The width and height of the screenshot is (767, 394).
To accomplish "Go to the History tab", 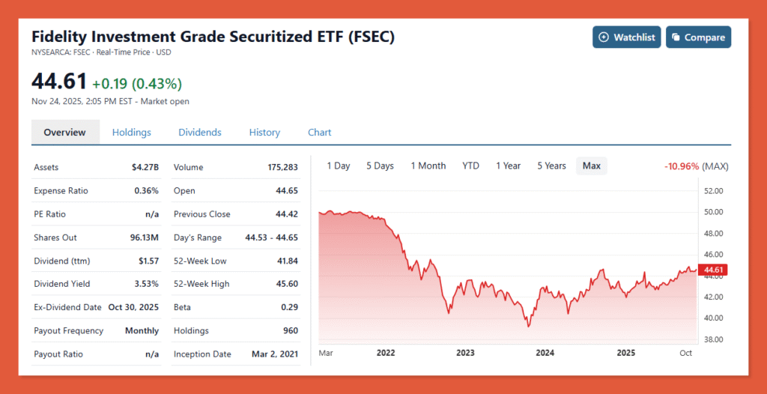I will (x=264, y=133).
